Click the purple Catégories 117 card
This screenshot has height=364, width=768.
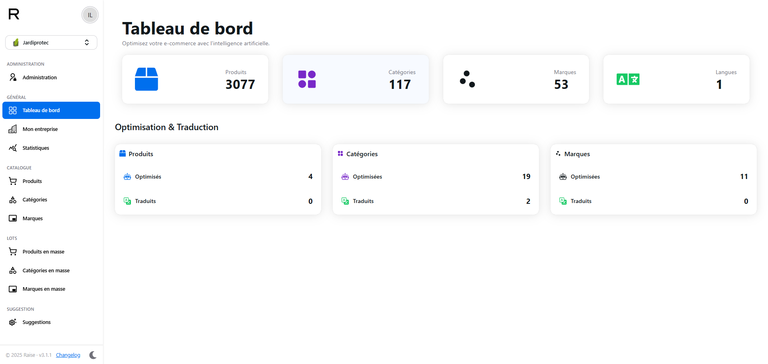coord(356,79)
